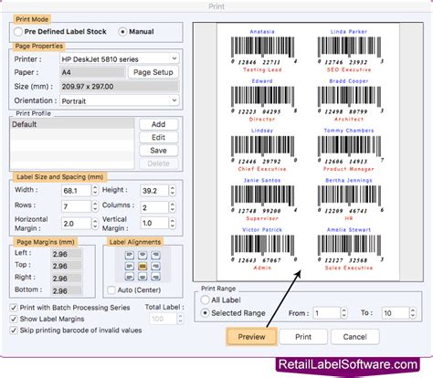Select middle-center label alignment icon
433x378 pixels.
click(143, 267)
